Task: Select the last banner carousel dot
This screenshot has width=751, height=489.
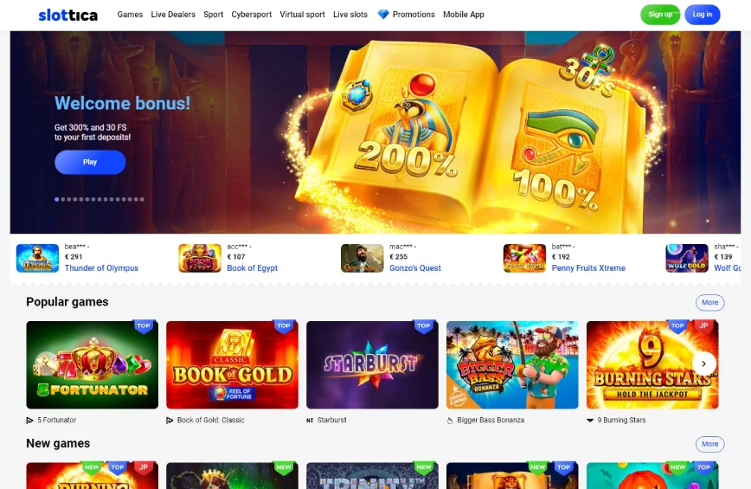Action: point(142,199)
